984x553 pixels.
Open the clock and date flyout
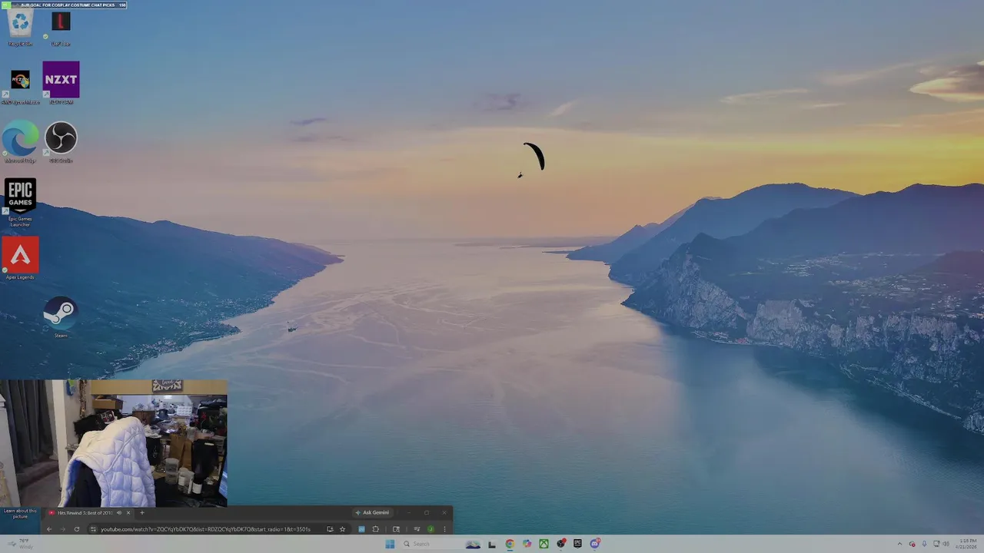[967, 544]
